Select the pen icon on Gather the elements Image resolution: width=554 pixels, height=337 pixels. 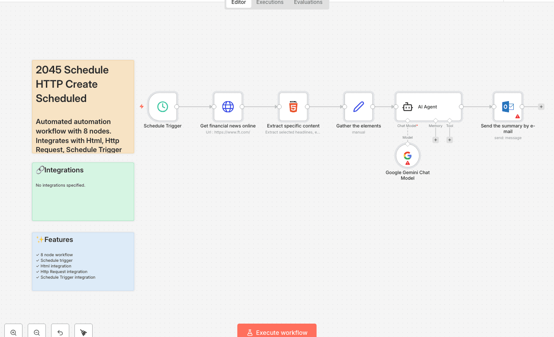point(358,106)
